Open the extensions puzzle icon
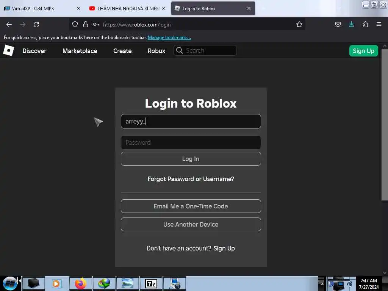The width and height of the screenshot is (388, 291). pos(365,24)
